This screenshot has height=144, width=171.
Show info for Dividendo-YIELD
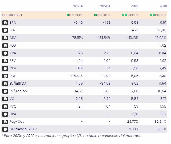(x=5, y=129)
